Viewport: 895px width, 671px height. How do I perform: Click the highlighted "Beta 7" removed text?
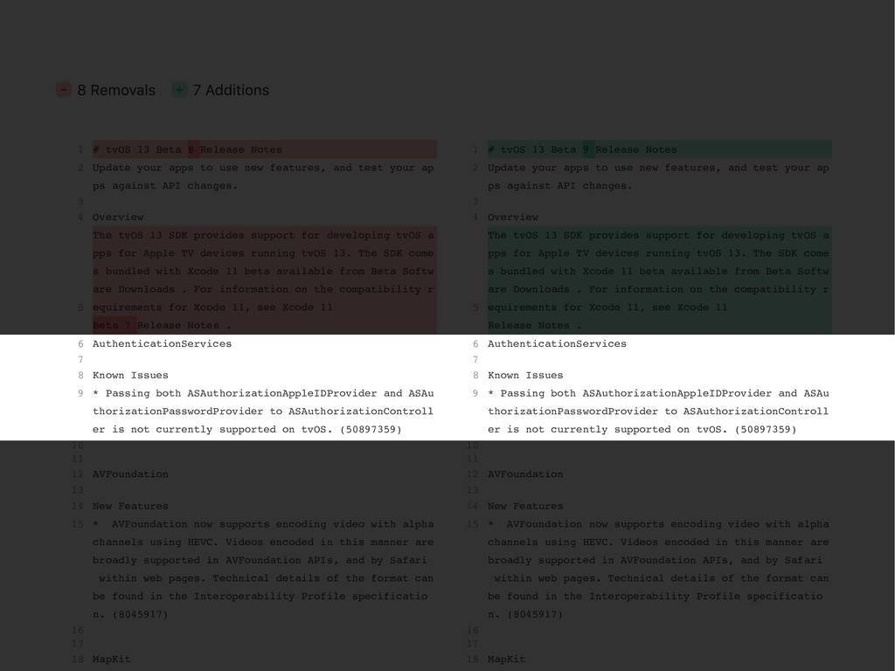(112, 325)
